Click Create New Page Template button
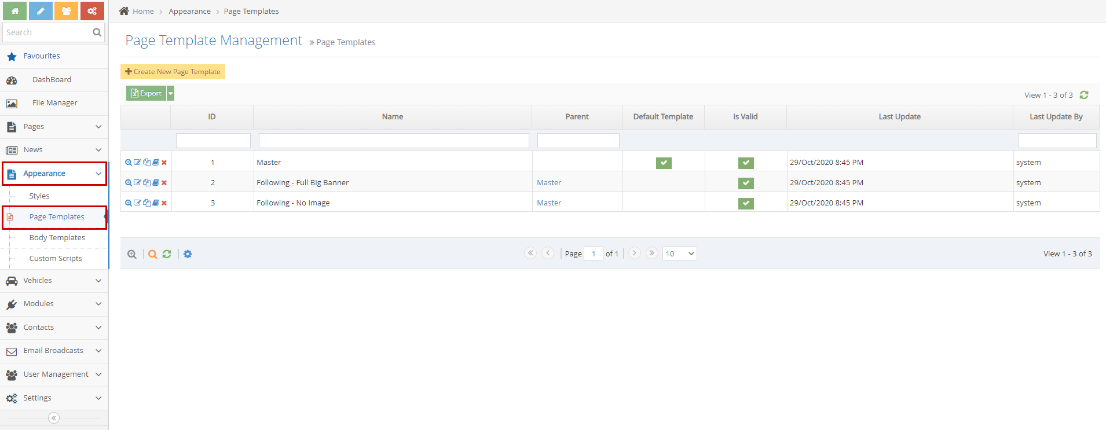1106x430 pixels. [173, 72]
